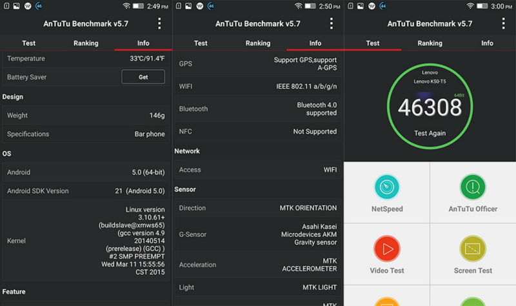Open overflow menu in the 2:50 PM screen
The height and width of the screenshot is (306, 516).
click(x=332, y=23)
